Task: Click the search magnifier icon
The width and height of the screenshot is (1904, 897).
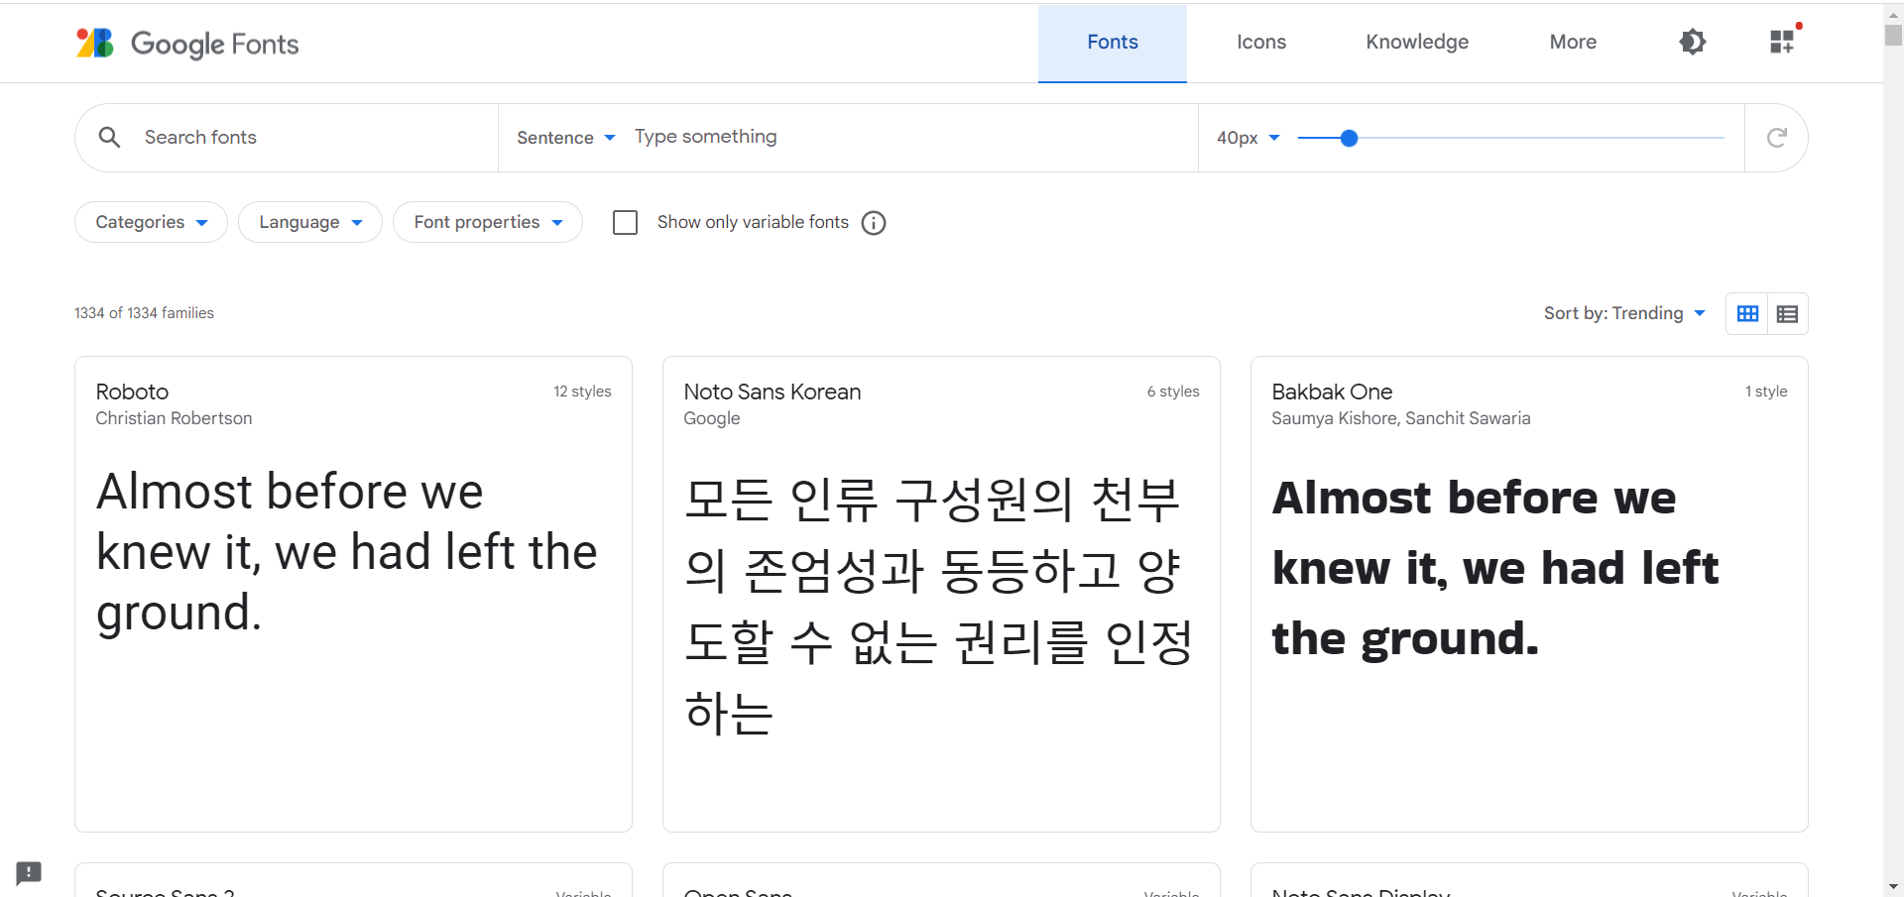Action: 110,137
